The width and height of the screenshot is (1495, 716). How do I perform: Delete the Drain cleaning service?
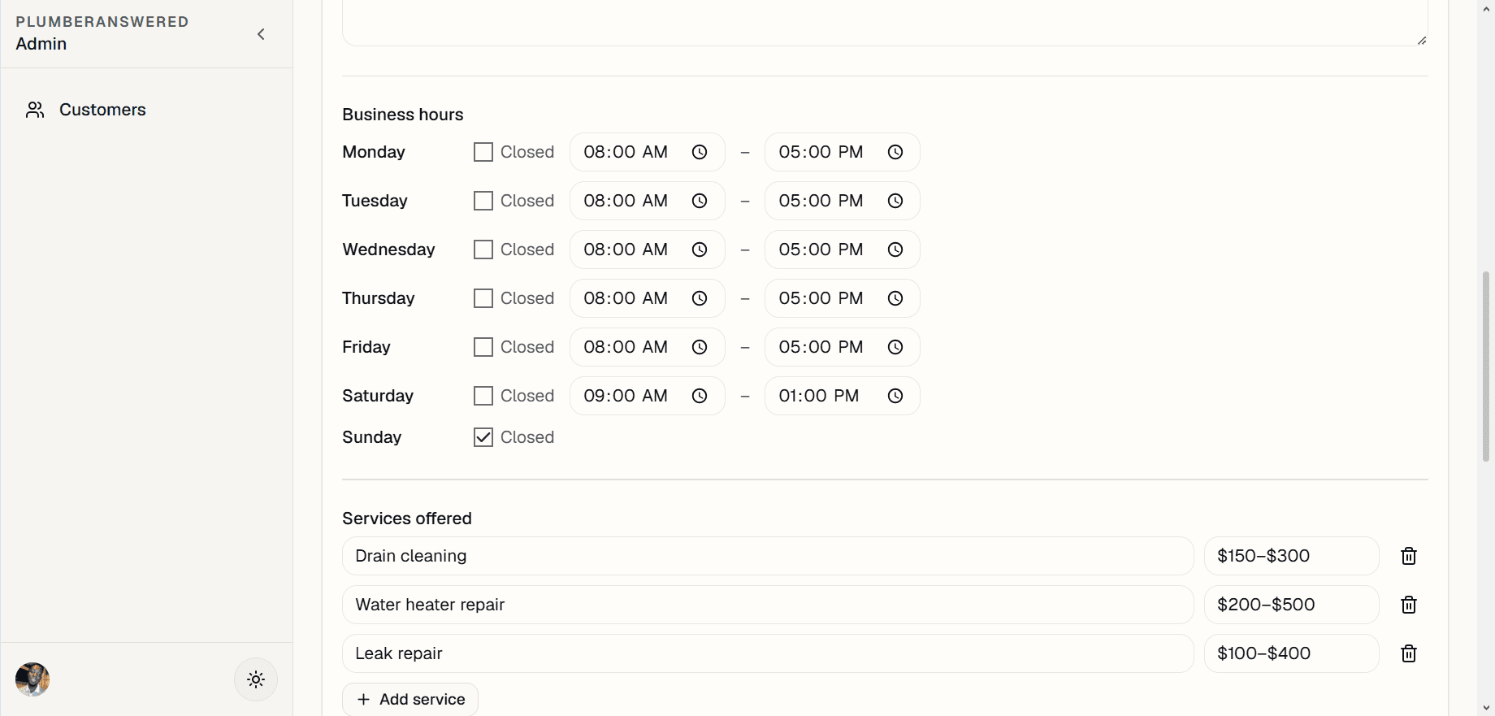1409,556
